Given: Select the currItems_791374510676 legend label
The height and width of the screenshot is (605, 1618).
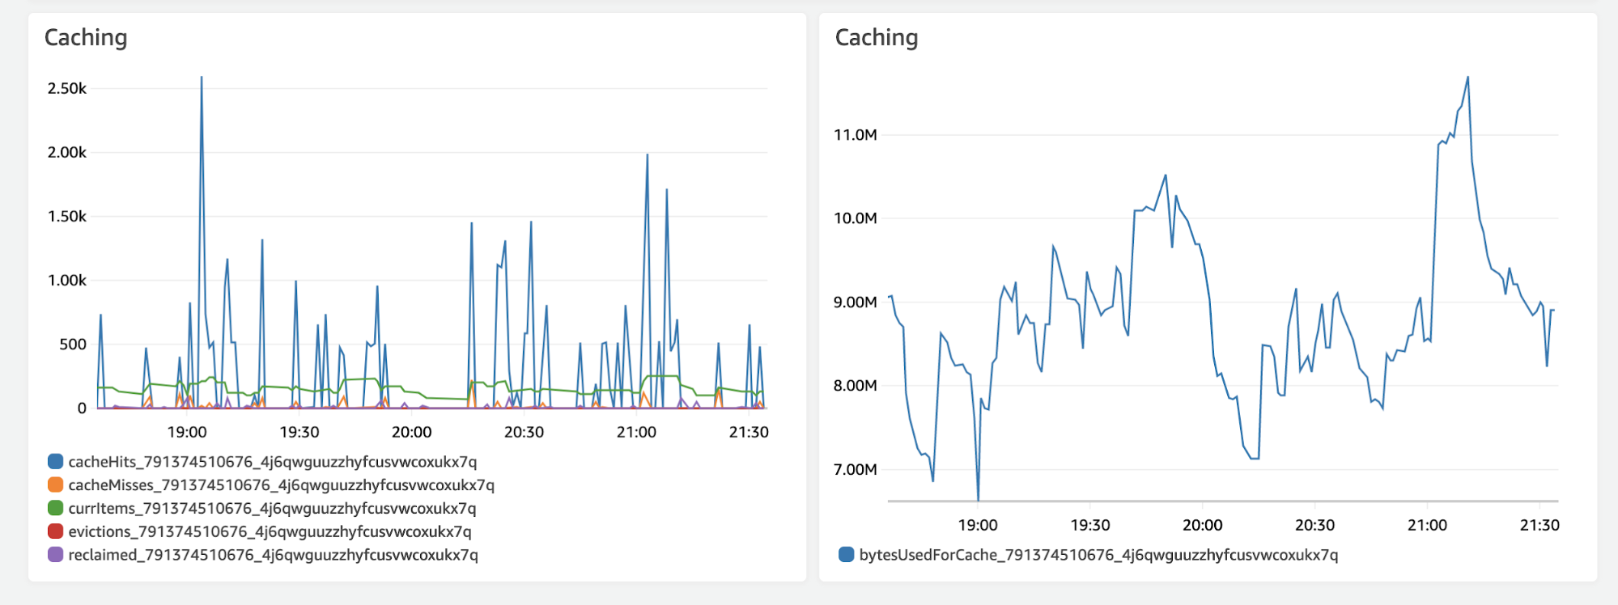Looking at the screenshot, I should [x=273, y=508].
